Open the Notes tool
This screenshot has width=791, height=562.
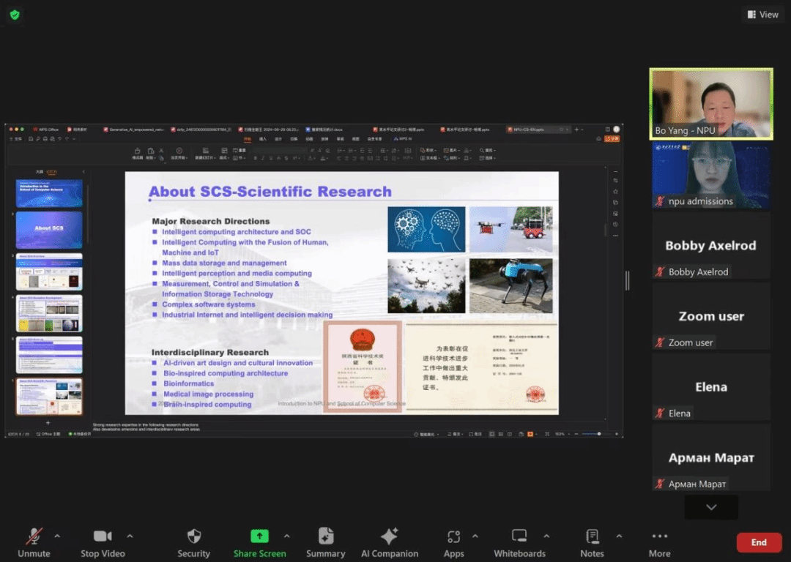tap(592, 536)
